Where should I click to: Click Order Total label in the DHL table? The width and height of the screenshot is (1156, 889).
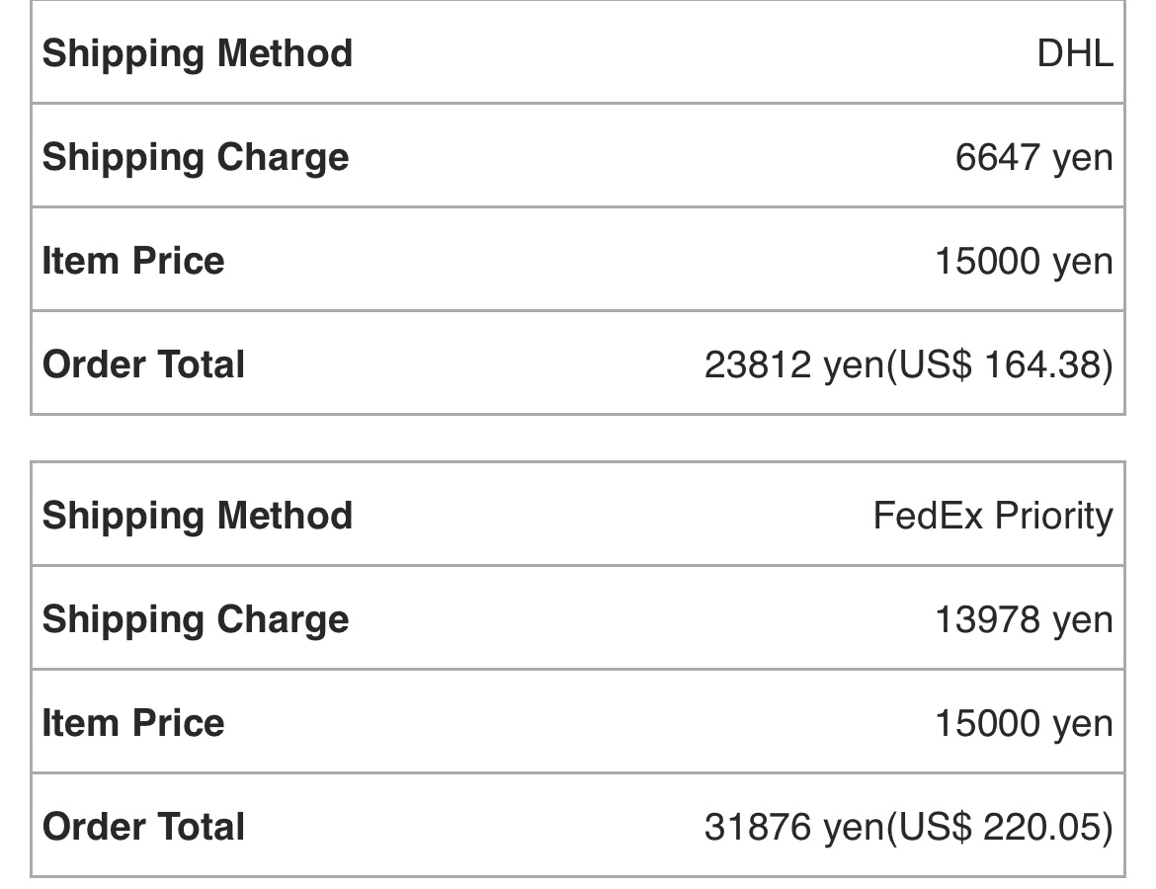(x=143, y=364)
